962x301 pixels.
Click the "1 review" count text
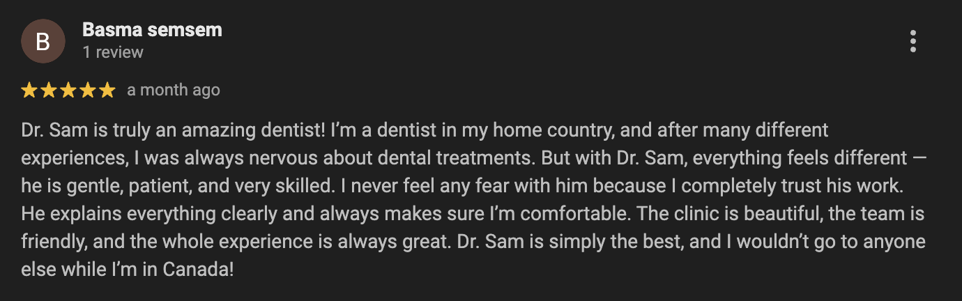tap(112, 52)
